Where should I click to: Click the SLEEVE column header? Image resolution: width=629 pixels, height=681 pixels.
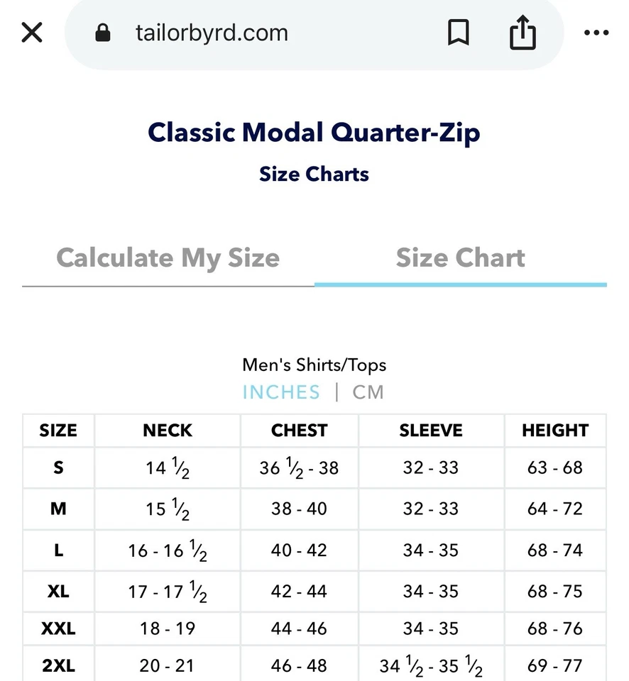point(430,431)
